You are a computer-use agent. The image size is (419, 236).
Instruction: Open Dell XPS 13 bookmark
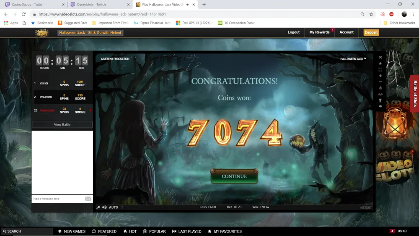(x=194, y=23)
